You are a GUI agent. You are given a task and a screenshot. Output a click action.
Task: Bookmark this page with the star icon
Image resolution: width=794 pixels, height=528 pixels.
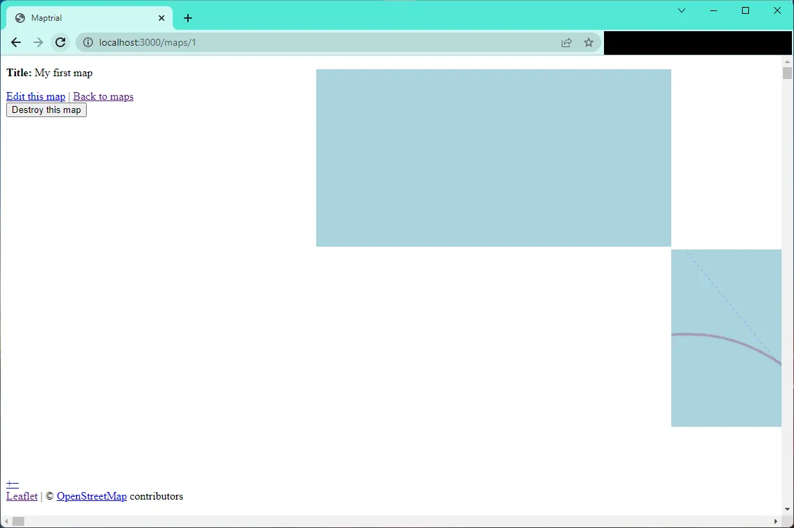tap(589, 42)
